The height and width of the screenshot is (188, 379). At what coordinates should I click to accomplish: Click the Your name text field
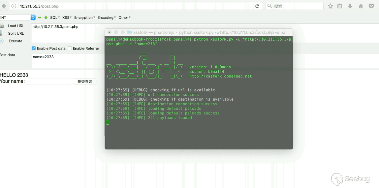pos(48,81)
